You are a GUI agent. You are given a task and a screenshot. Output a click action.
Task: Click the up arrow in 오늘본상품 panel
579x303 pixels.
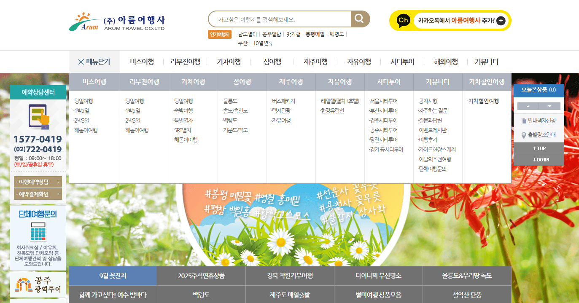[528, 106]
